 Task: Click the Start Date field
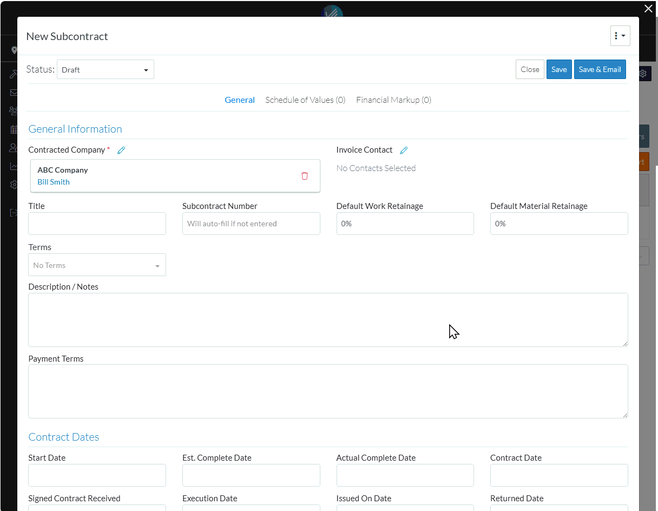pos(97,475)
